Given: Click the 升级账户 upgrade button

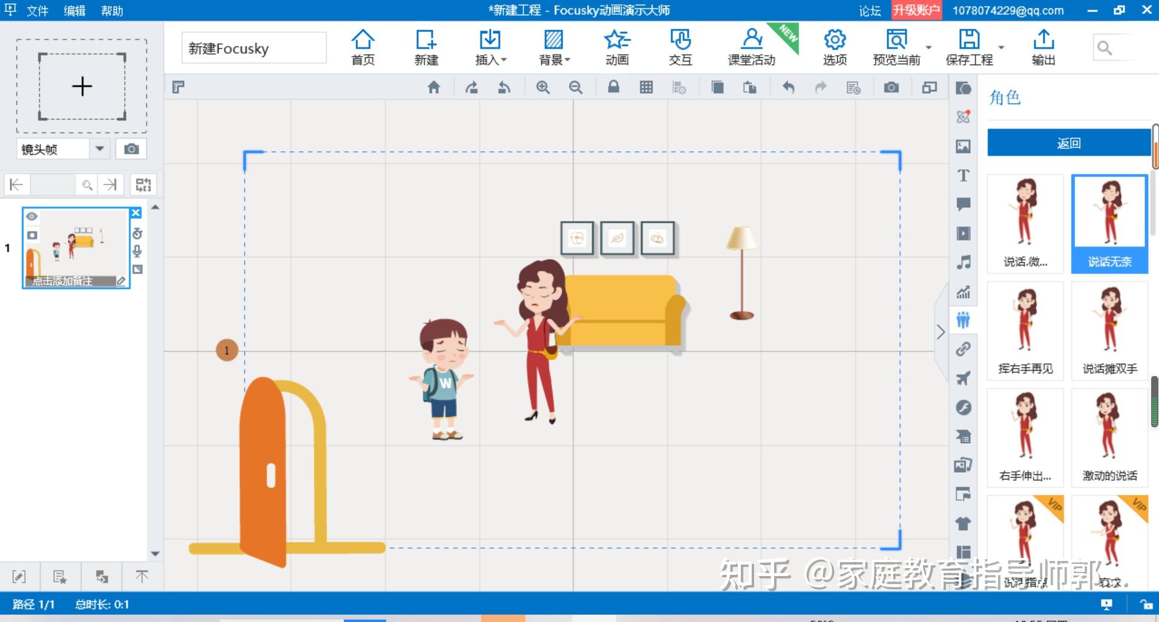Looking at the screenshot, I should pyautogui.click(x=916, y=10).
